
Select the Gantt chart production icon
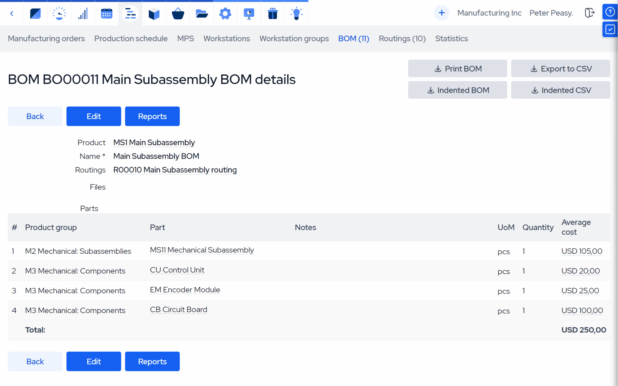tap(130, 13)
